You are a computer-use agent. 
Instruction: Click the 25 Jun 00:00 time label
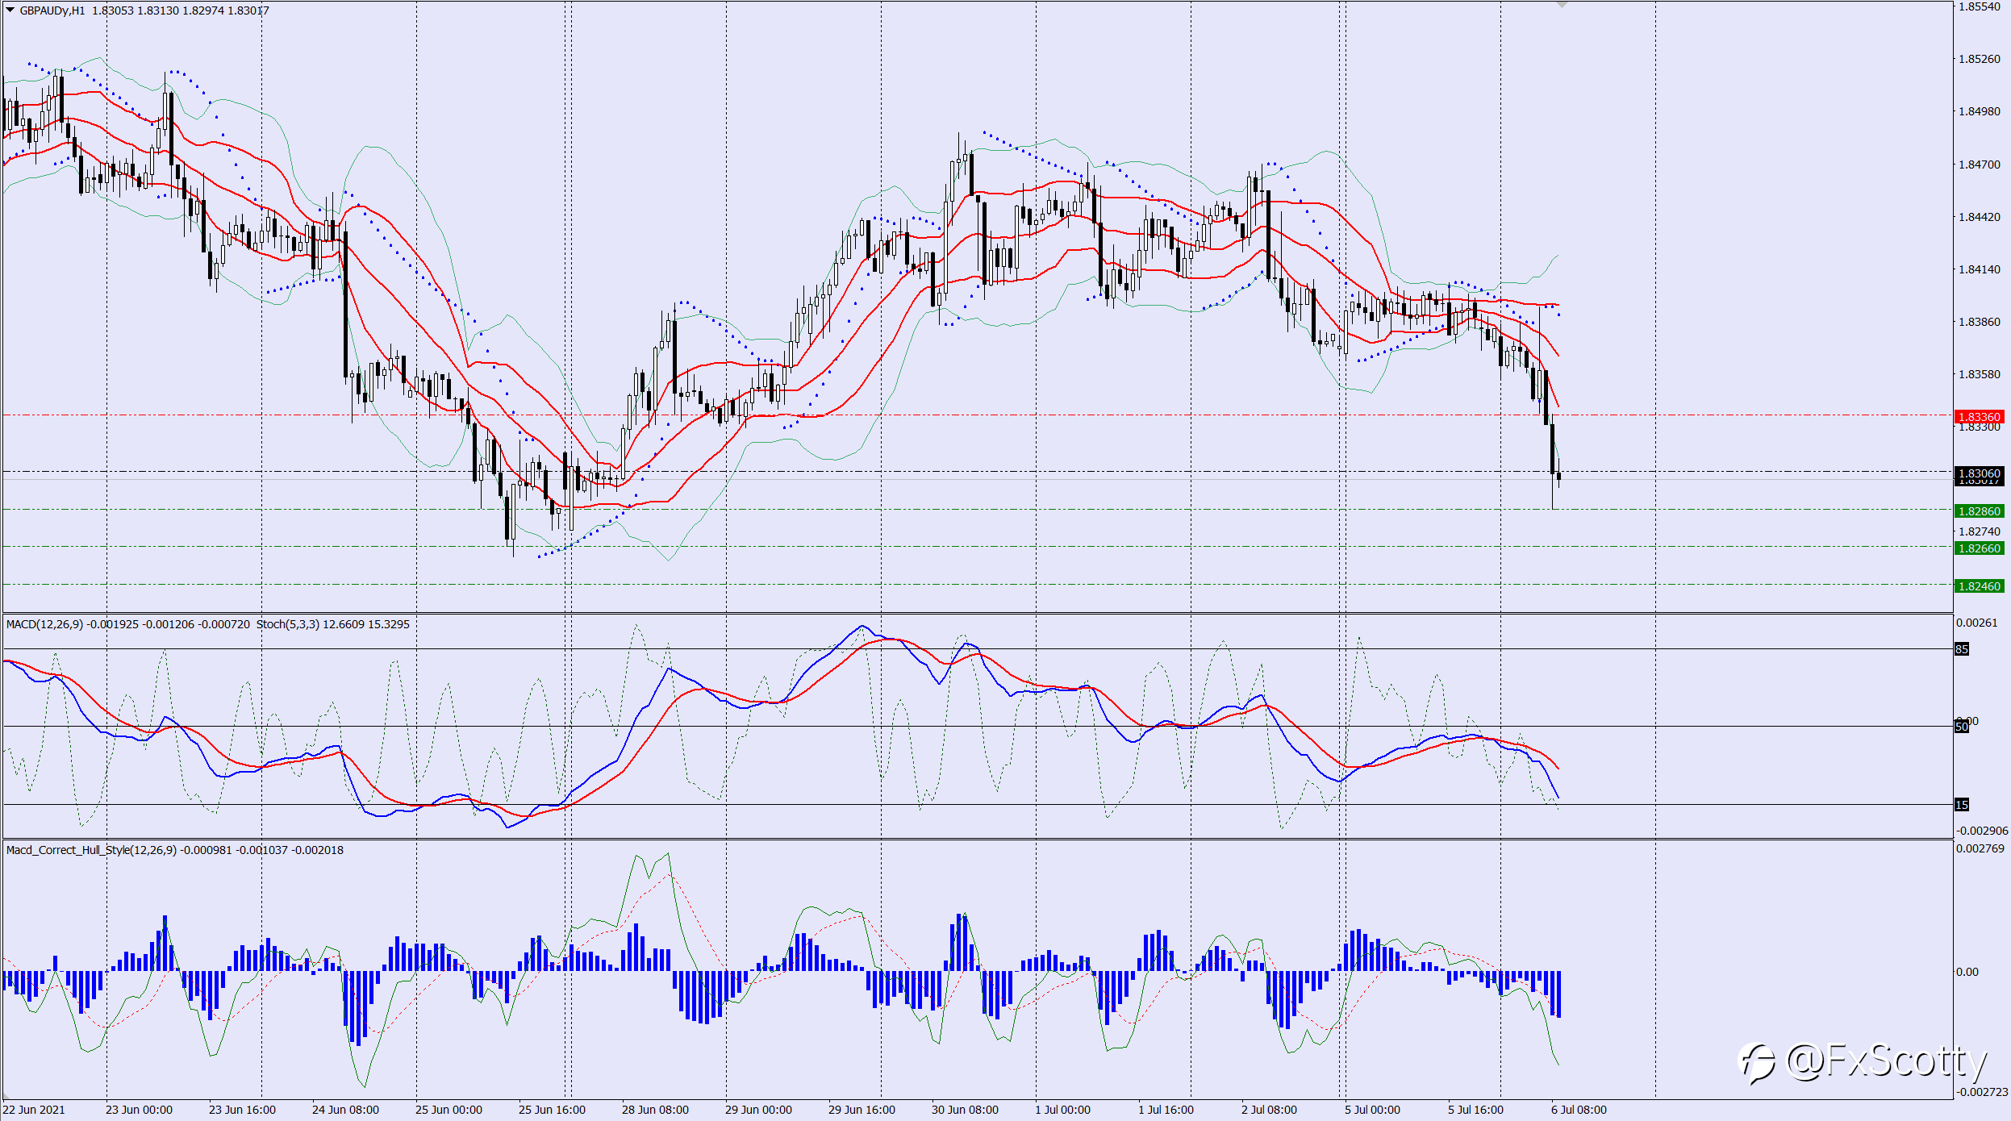(449, 1110)
